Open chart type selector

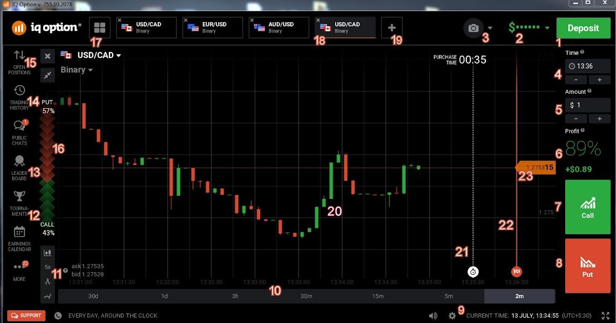(x=47, y=252)
